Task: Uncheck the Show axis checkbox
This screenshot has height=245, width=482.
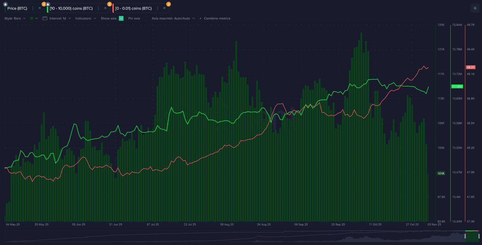Action: [x=121, y=18]
